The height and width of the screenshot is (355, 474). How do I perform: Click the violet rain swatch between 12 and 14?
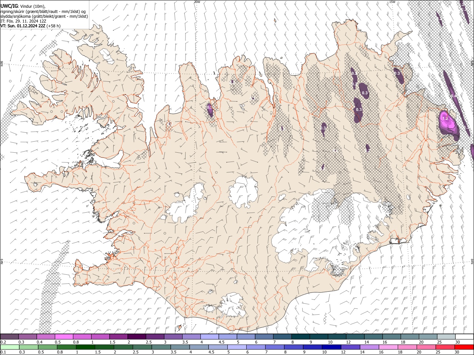[x=350, y=347]
